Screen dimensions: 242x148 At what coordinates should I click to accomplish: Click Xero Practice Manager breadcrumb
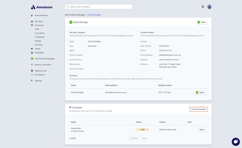tap(75, 15)
